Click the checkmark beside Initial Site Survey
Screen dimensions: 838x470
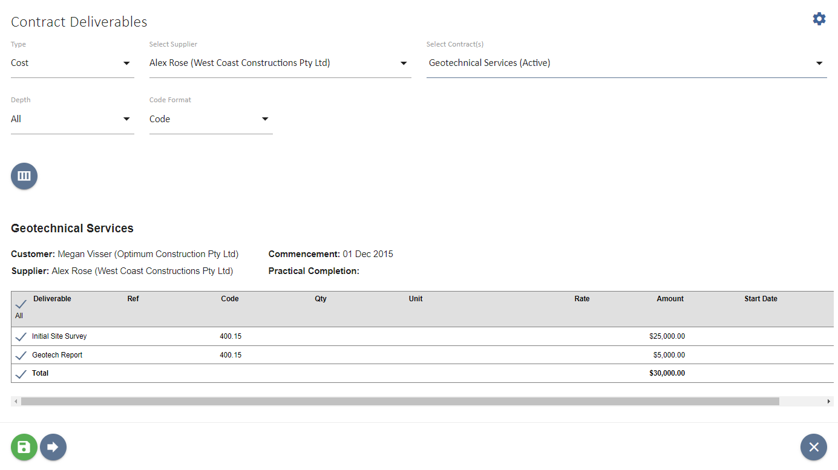pos(21,336)
